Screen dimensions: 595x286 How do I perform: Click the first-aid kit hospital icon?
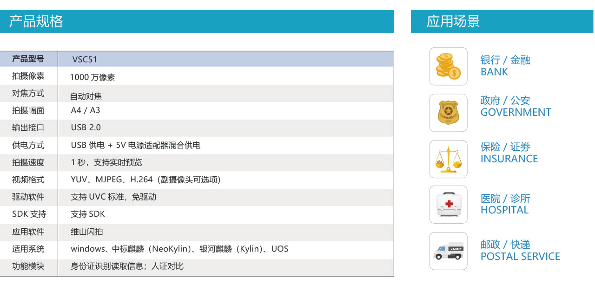click(x=448, y=205)
